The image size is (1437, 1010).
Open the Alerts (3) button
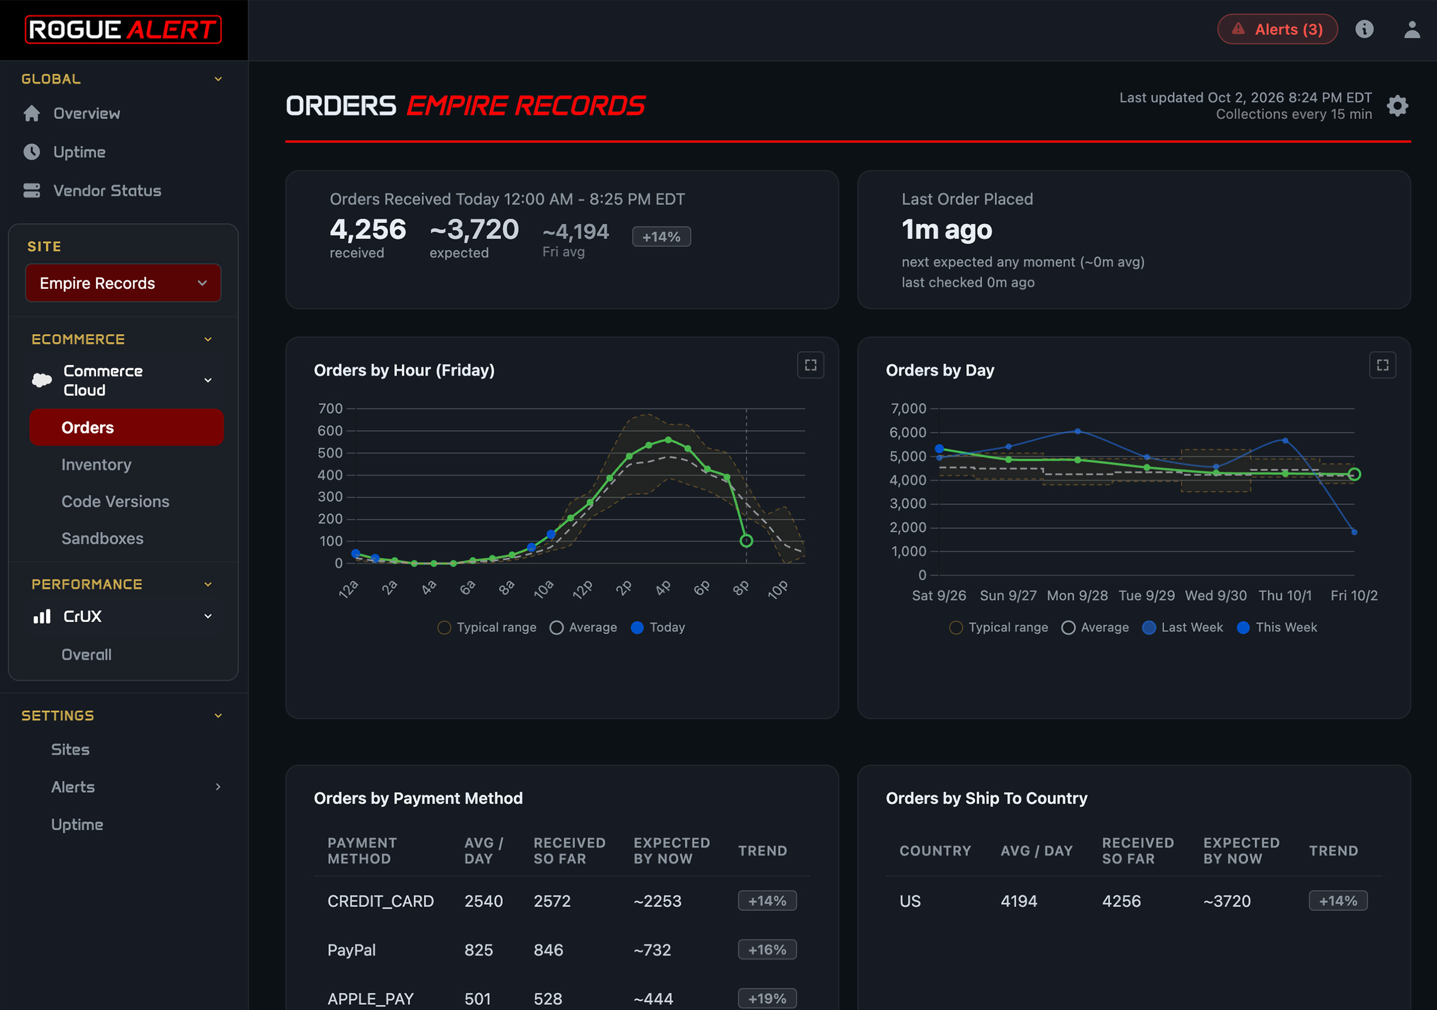point(1277,29)
